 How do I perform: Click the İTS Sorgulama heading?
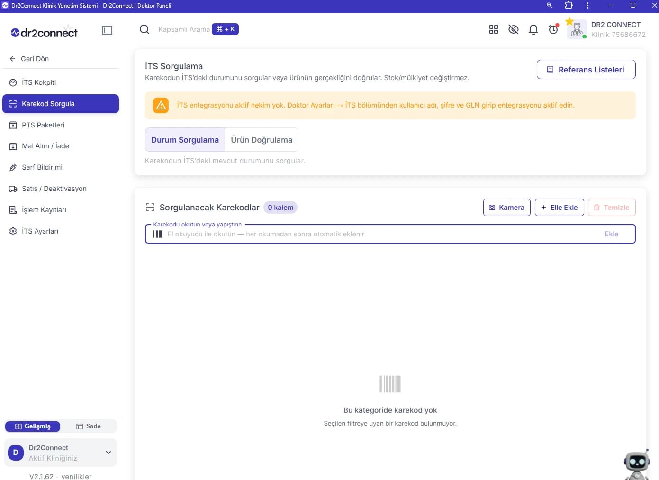pos(174,66)
